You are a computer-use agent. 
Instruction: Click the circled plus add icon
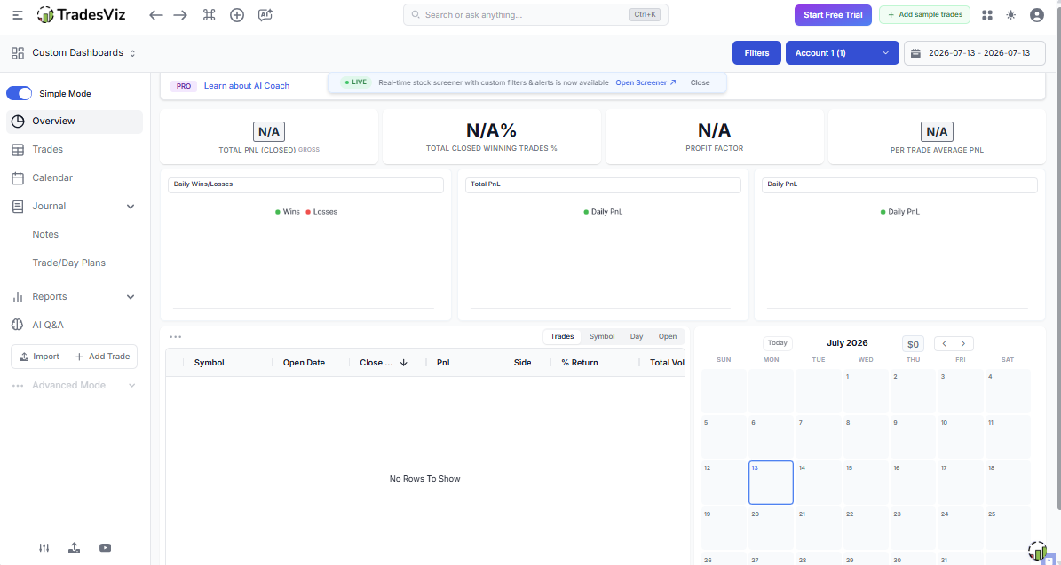[x=237, y=15]
